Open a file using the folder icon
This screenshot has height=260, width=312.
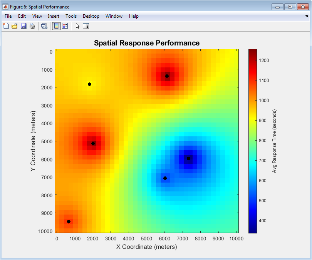14,26
